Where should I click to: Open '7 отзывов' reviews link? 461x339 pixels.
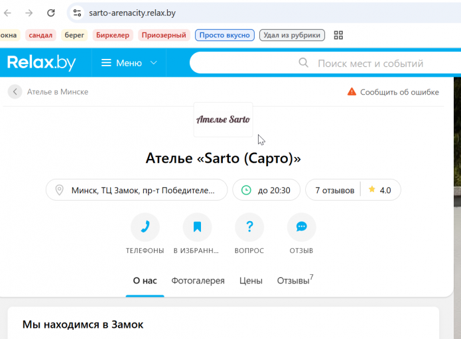[x=334, y=191]
